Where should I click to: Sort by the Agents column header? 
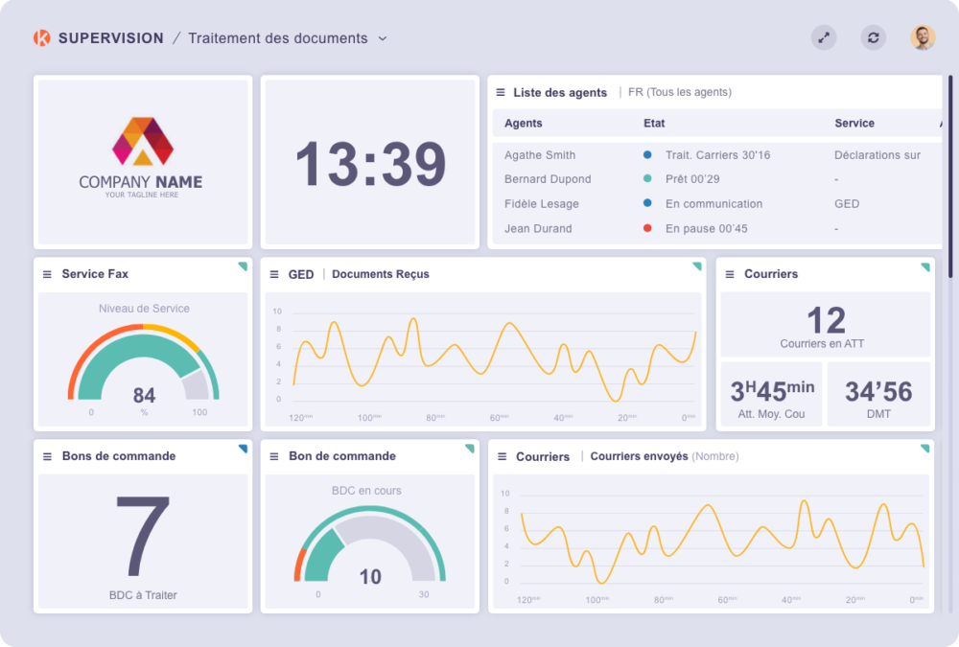pos(523,123)
